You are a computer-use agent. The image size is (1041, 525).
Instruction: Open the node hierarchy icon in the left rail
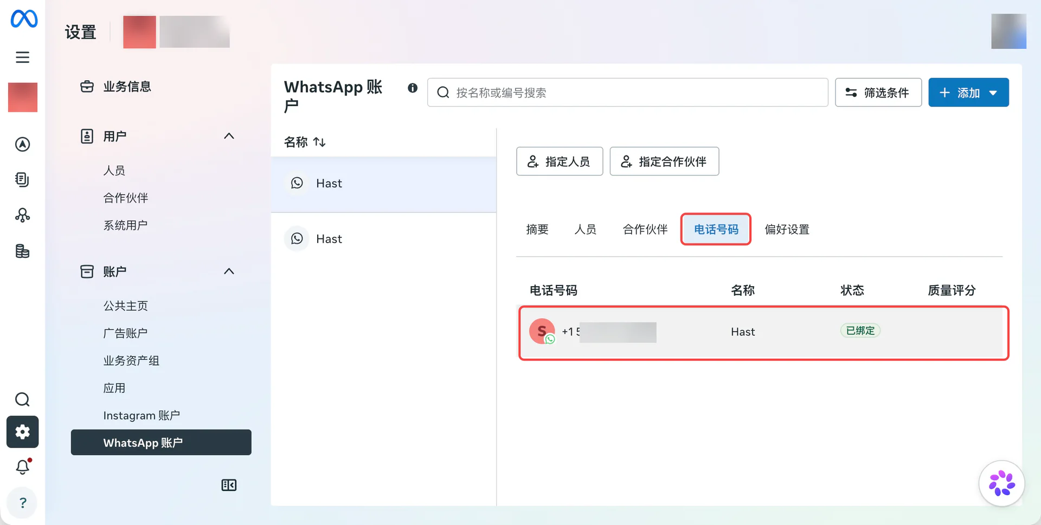coord(22,215)
